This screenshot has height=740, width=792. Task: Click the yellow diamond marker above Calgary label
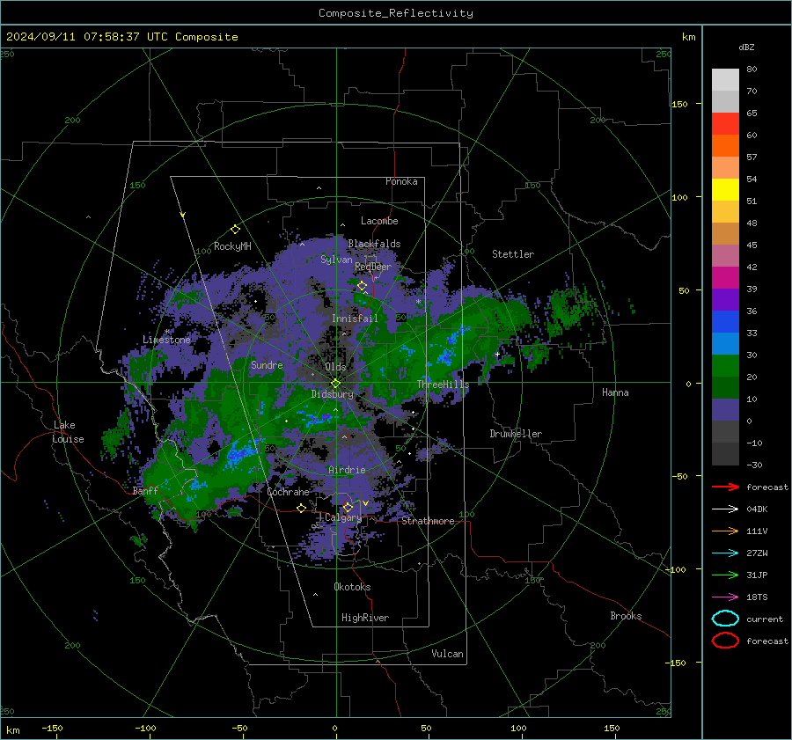coord(348,507)
